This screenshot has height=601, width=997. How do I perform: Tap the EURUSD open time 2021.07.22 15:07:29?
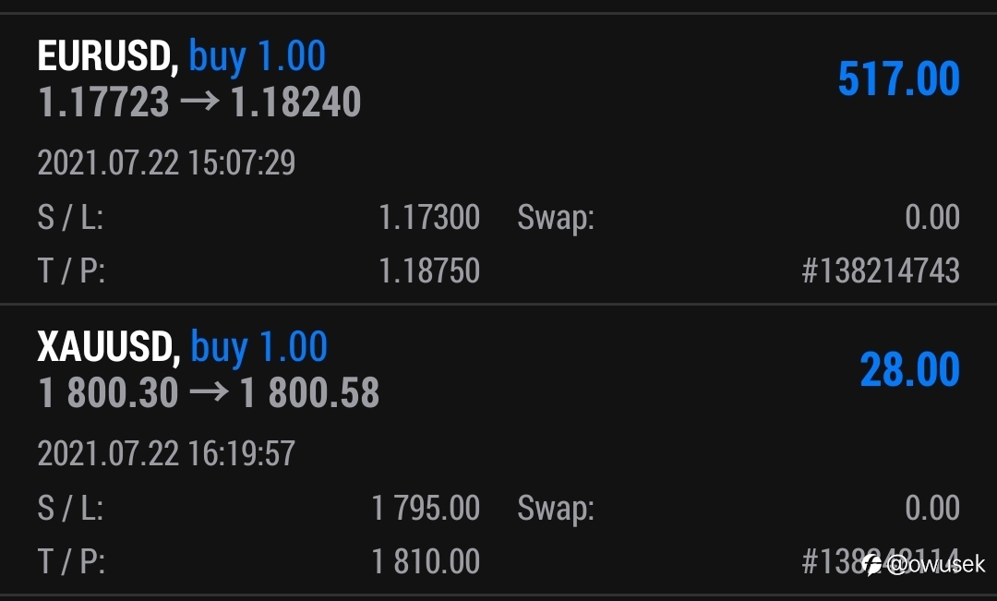click(166, 162)
